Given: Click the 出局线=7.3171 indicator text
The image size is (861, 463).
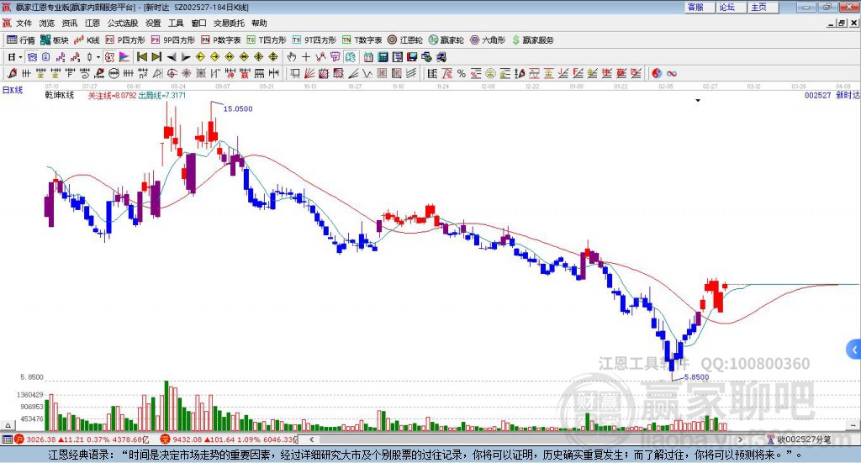Looking at the screenshot, I should point(162,96).
